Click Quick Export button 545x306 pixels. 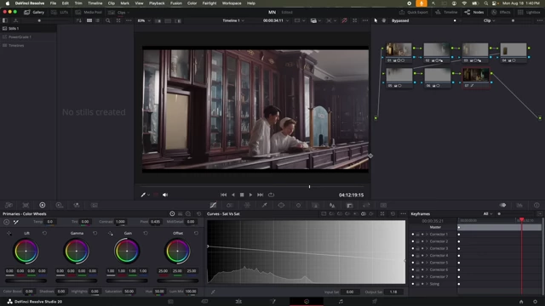pos(414,12)
